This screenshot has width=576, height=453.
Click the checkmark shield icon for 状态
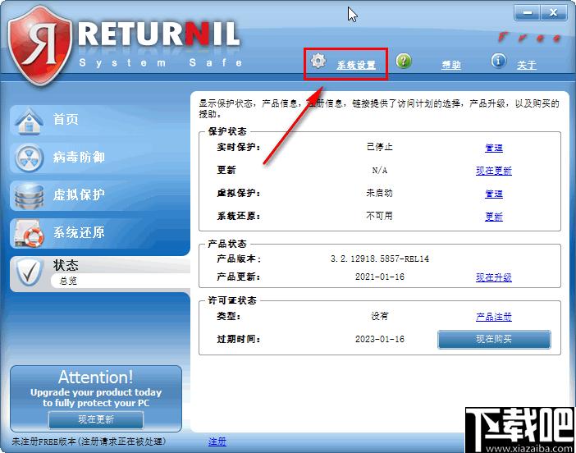tap(29, 272)
